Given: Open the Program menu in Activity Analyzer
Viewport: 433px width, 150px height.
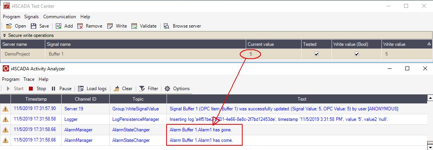Looking at the screenshot, I should pos(11,79).
